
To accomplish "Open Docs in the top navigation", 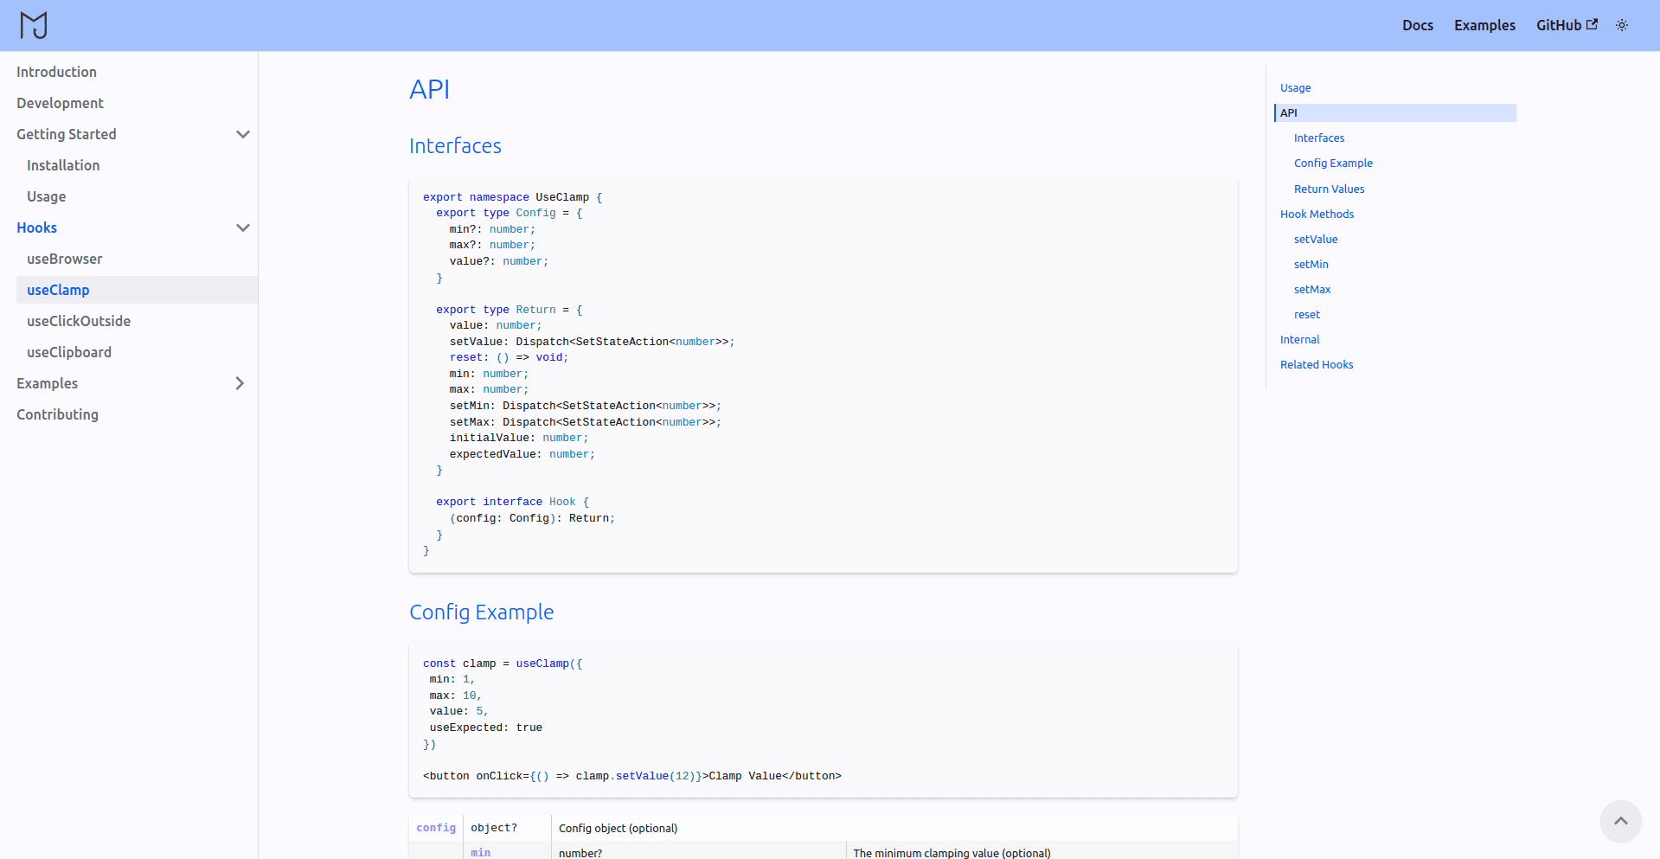I will click(x=1417, y=25).
